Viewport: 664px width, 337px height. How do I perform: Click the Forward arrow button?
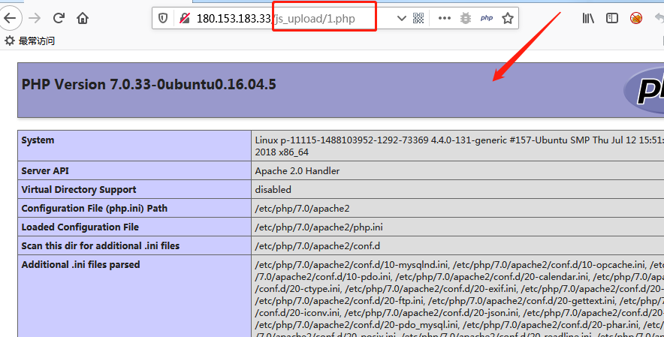(x=35, y=18)
